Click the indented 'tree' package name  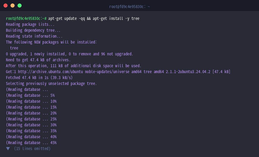[14, 48]
